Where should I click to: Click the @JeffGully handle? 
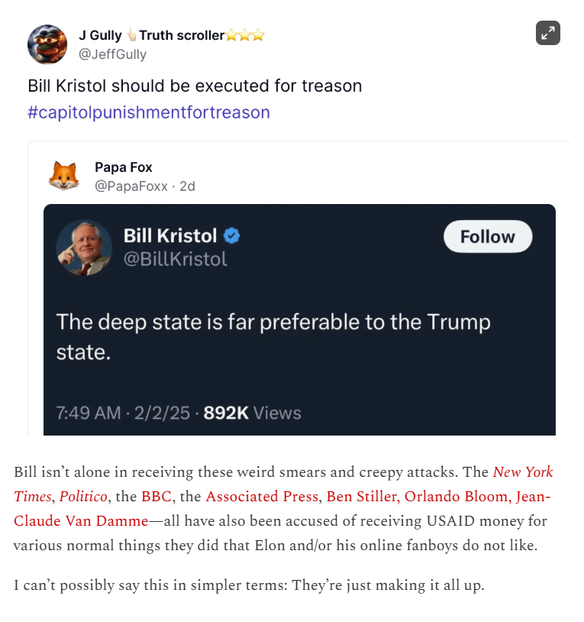(x=112, y=54)
